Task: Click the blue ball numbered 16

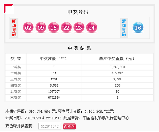Action: coord(138,27)
